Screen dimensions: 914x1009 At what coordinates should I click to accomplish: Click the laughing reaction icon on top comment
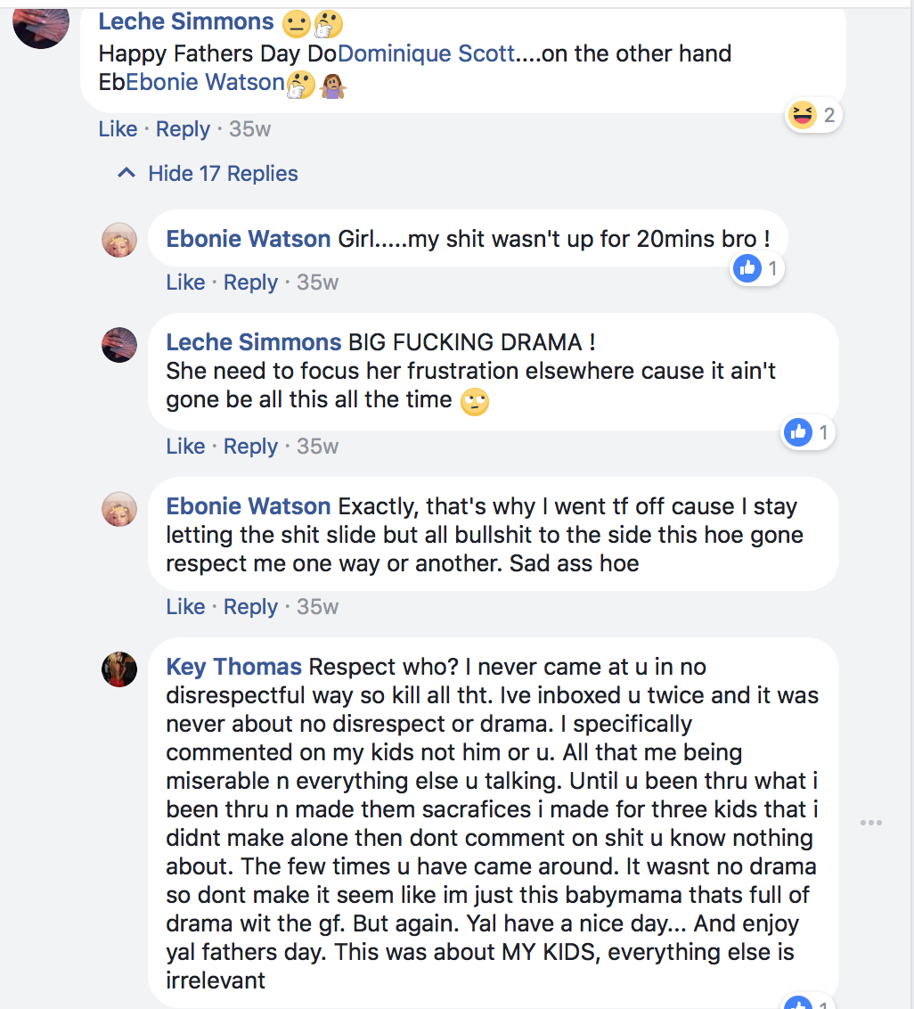point(803,116)
